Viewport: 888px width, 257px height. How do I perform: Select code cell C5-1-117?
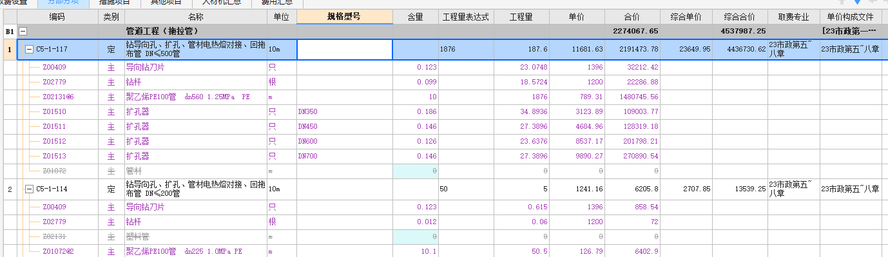pyautogui.click(x=52, y=49)
